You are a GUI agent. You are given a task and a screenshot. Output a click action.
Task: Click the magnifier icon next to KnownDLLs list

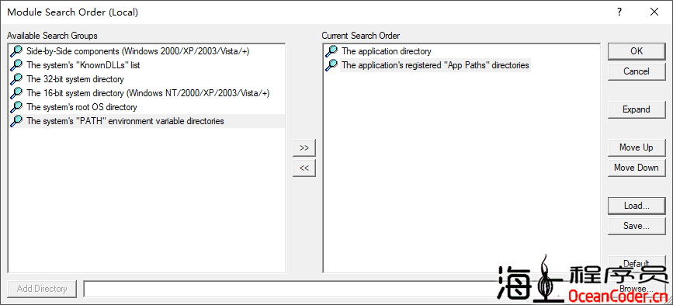[x=16, y=65]
